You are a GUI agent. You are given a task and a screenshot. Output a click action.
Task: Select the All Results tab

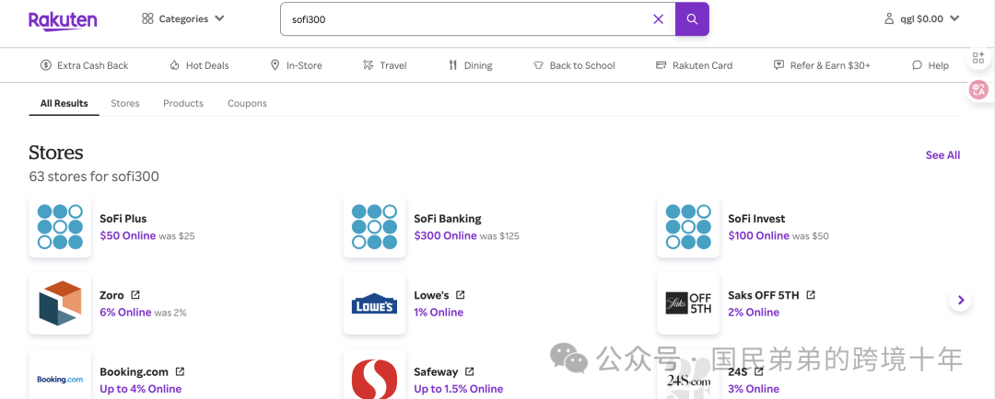tap(64, 103)
